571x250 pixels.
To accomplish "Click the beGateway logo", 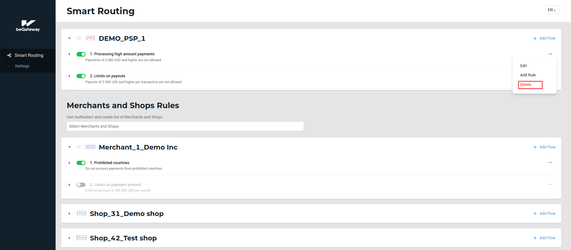I will pyautogui.click(x=28, y=26).
